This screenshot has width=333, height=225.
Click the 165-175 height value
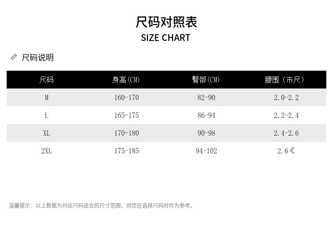coord(127,116)
